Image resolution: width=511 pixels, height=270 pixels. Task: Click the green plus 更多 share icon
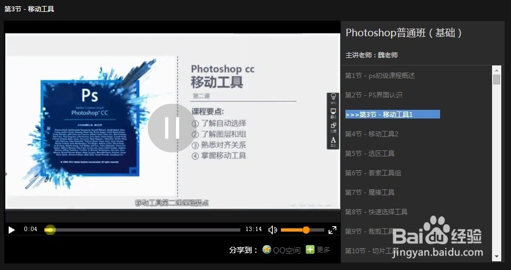click(310, 249)
